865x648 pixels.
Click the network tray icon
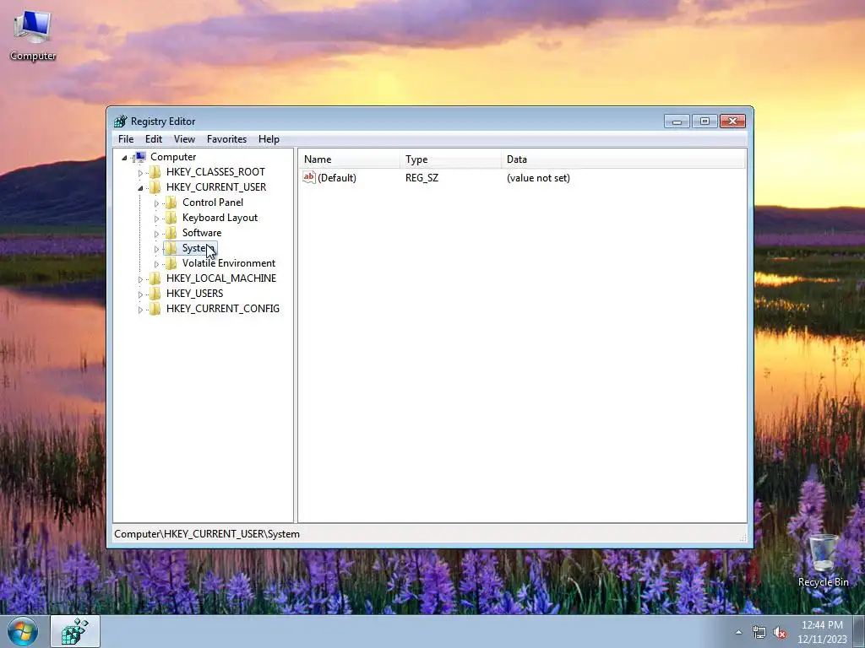point(759,633)
